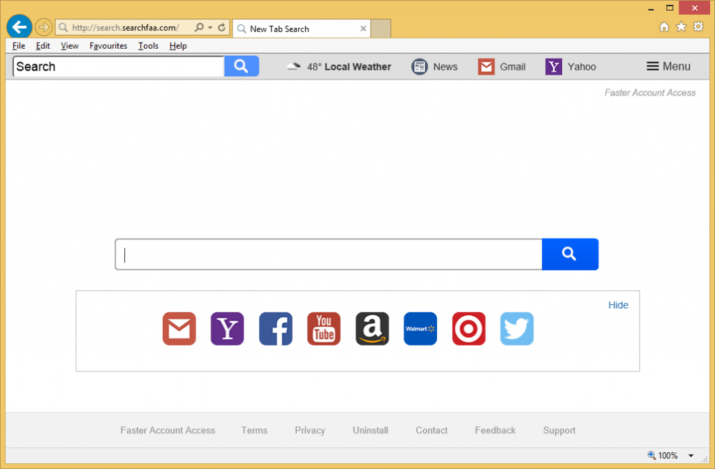Click the 100% zoom level text
Screen dimensions: 715x469
pos(668,456)
